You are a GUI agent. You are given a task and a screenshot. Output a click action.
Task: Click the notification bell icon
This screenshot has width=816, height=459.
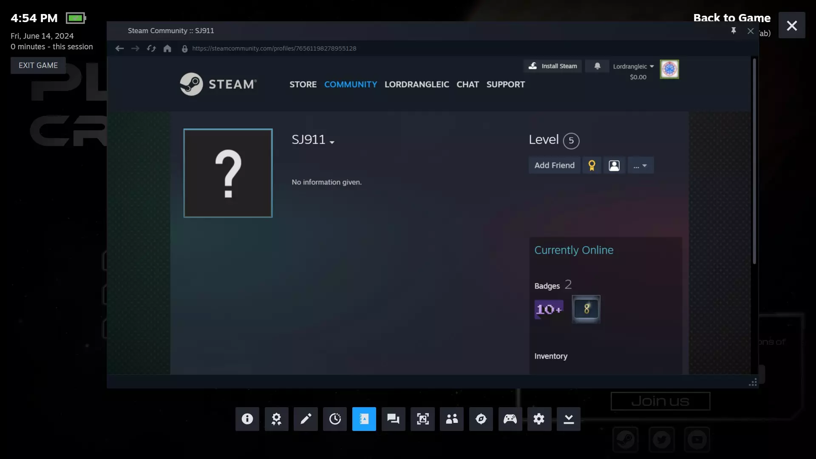[597, 66]
